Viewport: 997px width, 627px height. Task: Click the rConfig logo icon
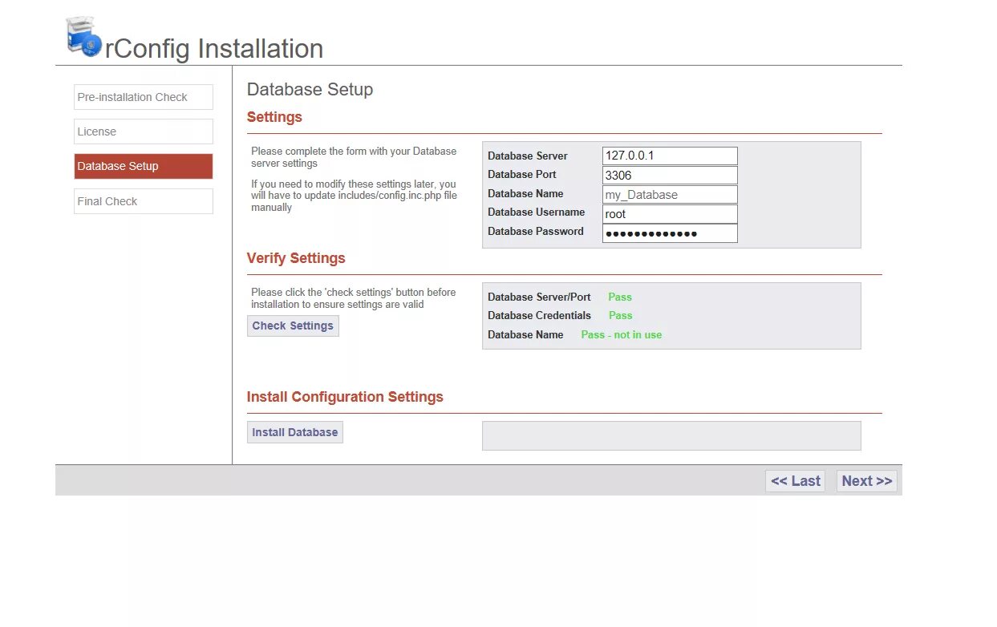(x=83, y=36)
